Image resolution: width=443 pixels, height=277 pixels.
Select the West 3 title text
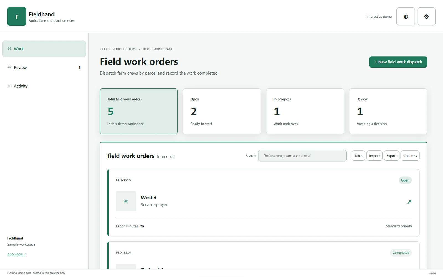pyautogui.click(x=149, y=198)
